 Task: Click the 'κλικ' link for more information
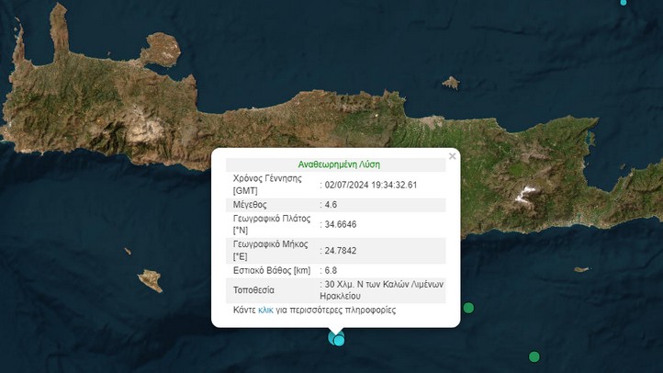[265, 311]
